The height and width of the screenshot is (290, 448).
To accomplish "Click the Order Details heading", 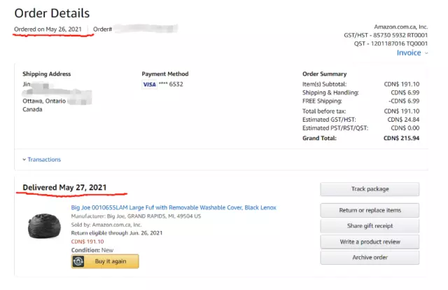I will (x=52, y=13).
